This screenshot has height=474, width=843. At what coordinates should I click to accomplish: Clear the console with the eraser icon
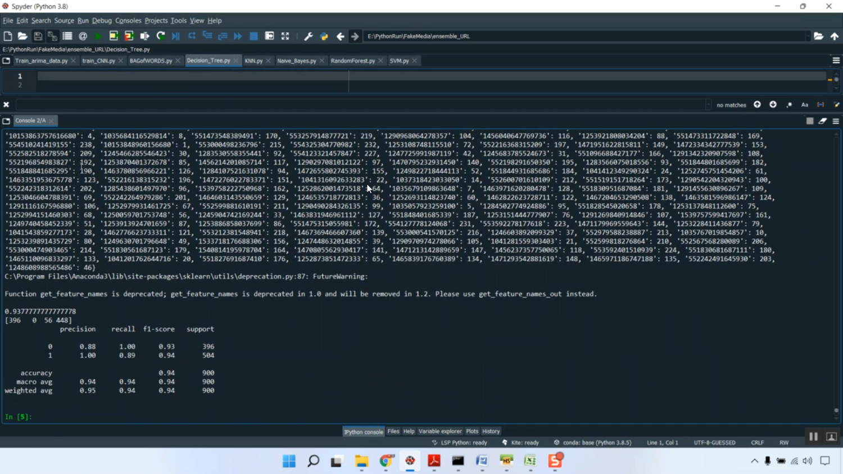(x=823, y=121)
